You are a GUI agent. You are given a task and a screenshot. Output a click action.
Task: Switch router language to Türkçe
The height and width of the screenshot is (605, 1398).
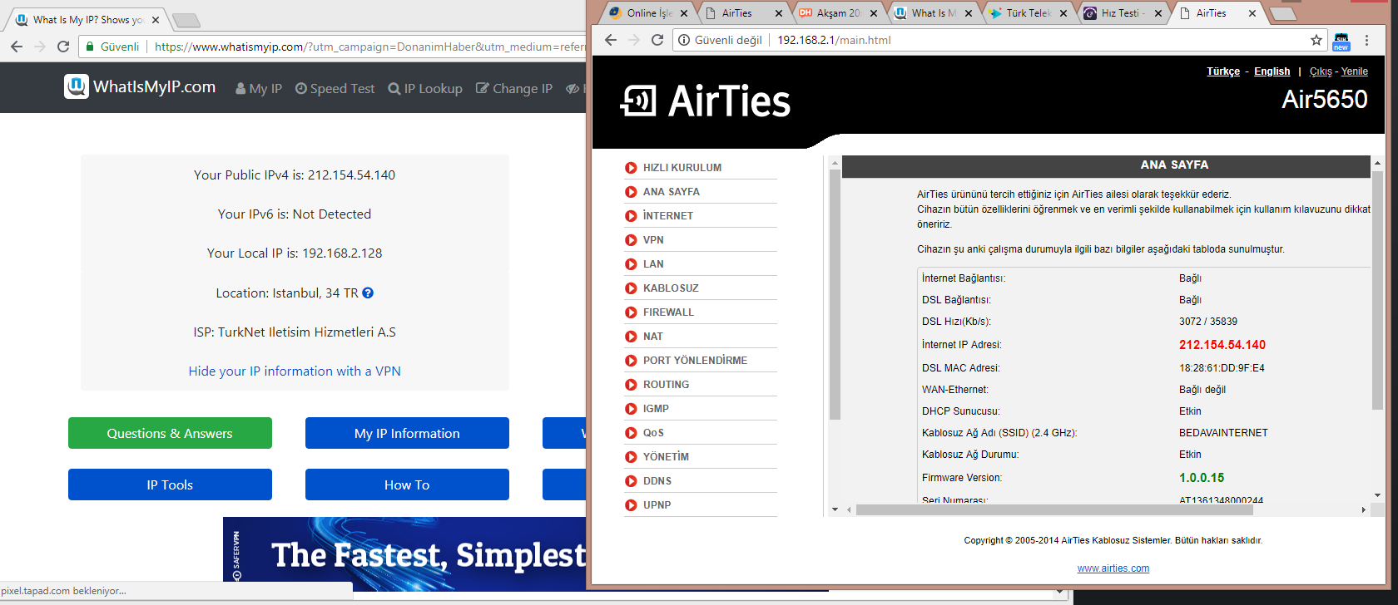point(1223,71)
